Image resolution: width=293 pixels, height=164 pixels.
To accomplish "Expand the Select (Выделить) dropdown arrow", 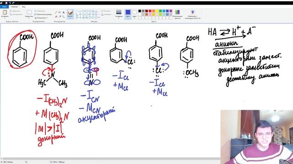I will click(29, 18).
